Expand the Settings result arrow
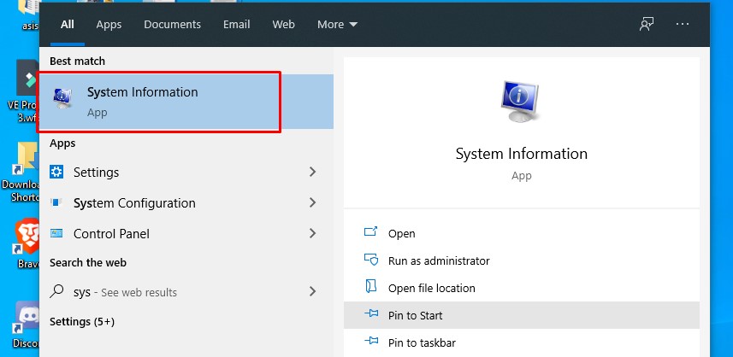 [x=312, y=173]
